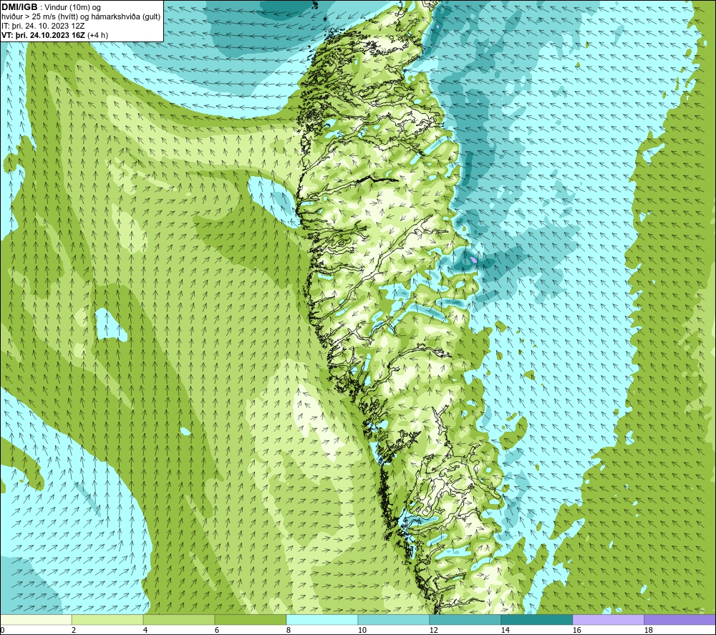Click the "2" scale label
This screenshot has width=716, height=635.
point(74,630)
